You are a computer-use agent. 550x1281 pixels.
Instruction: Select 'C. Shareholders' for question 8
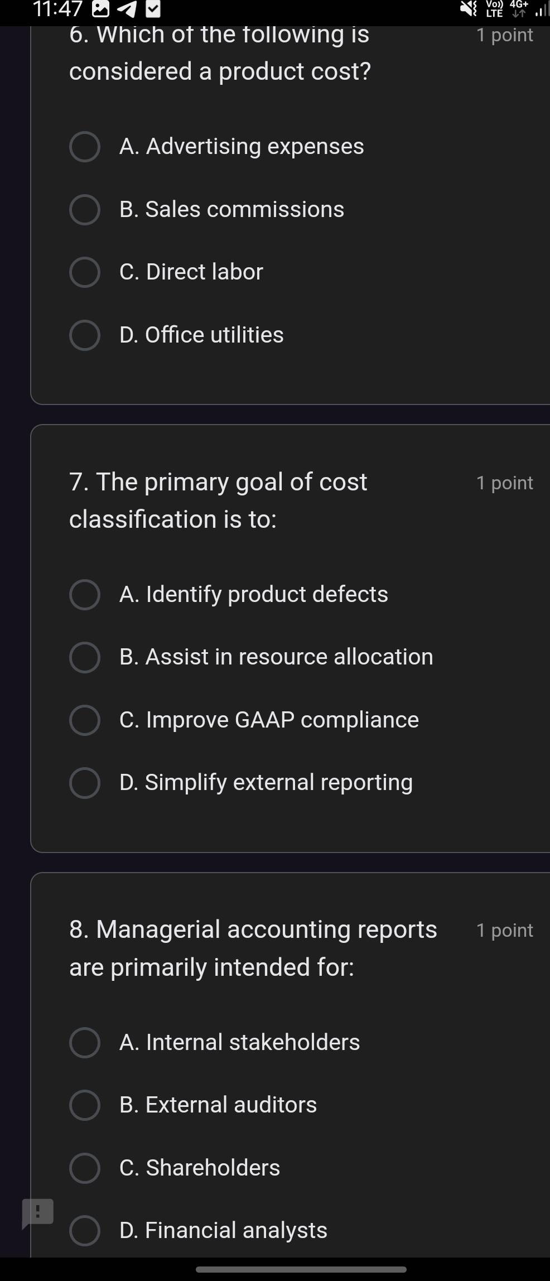tap(85, 1167)
